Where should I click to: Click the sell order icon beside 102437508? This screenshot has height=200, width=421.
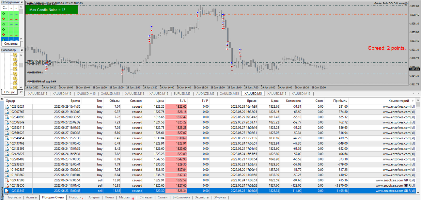click(x=7, y=180)
